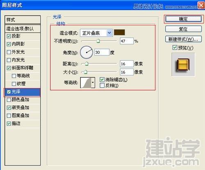
Task: Click the angle dial control
Action: pos(87,52)
